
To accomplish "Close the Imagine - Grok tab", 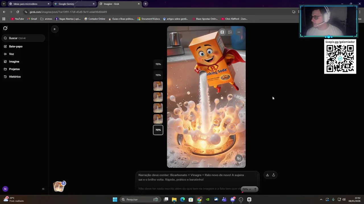I will pos(139,4).
